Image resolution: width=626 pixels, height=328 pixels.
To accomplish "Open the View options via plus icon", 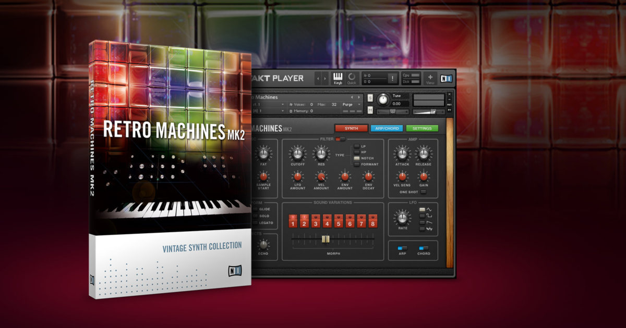I will coord(430,78).
